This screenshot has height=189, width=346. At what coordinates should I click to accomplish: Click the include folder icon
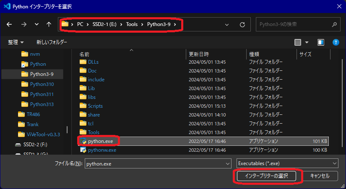(83, 79)
